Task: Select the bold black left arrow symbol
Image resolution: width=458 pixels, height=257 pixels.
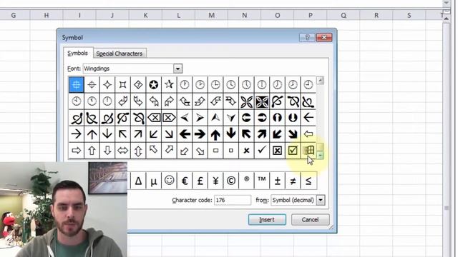Action: point(185,134)
